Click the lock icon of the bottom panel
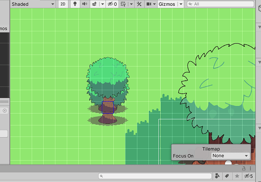This screenshot has width=261, height=182. 244,168
